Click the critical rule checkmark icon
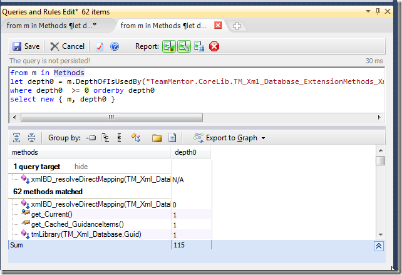Viewport: 402px width, 275px height. (x=99, y=46)
